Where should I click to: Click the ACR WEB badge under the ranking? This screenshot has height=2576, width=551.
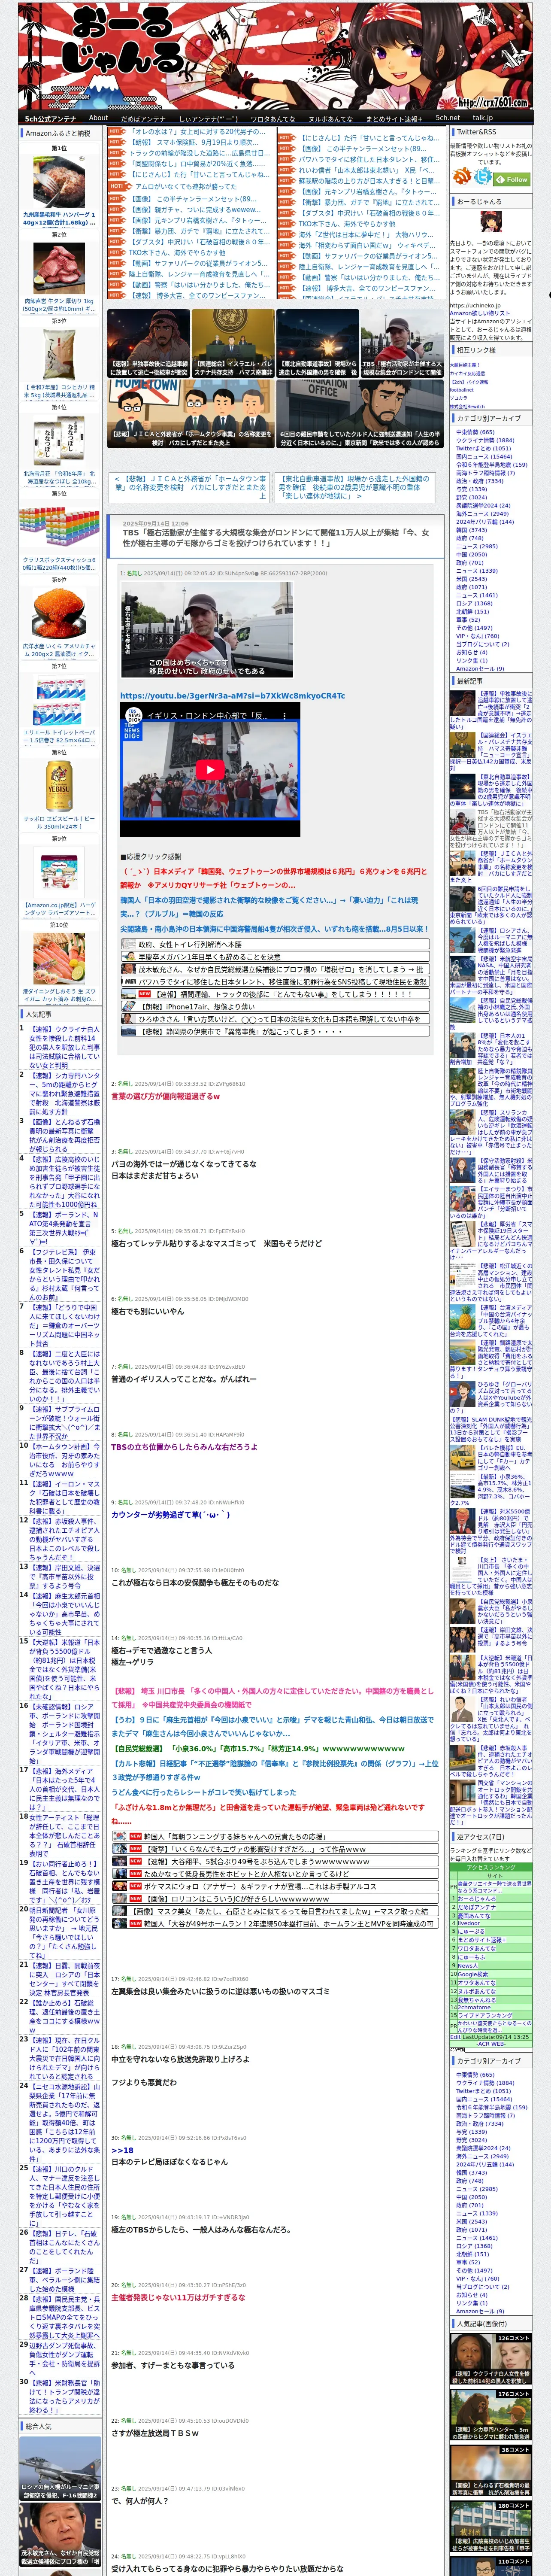click(x=457, y=2050)
